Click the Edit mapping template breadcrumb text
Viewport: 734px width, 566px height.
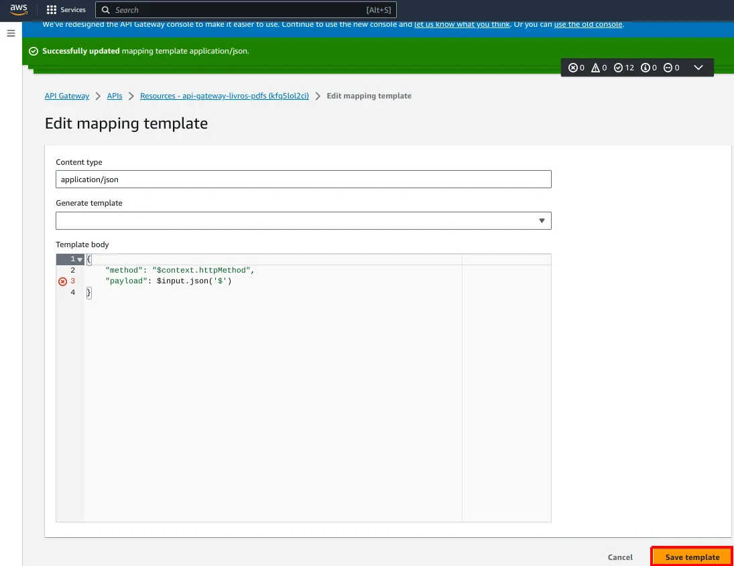pyautogui.click(x=369, y=96)
